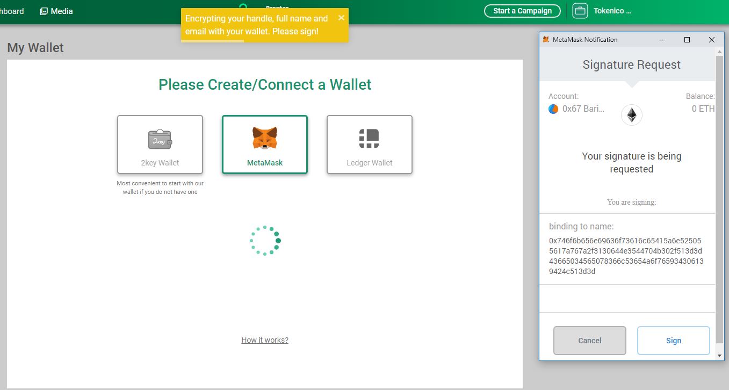The height and width of the screenshot is (390, 729).
Task: Select the MetaMask fox wallet option
Action: [x=265, y=145]
